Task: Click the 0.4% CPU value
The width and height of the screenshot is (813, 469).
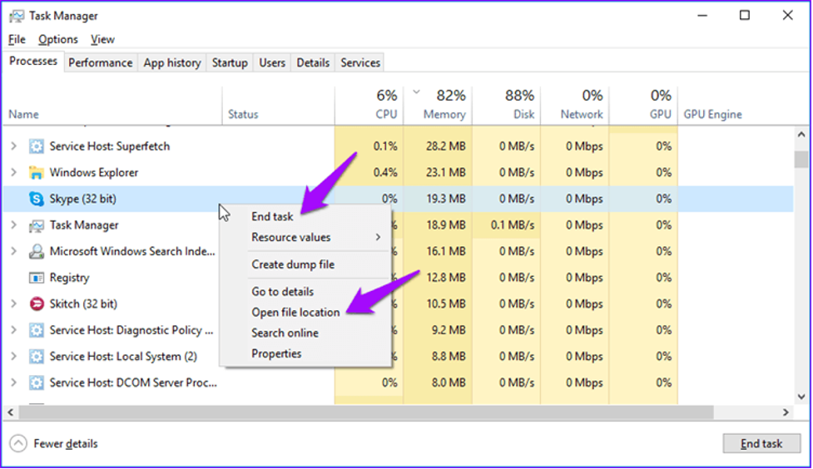Action: [x=385, y=173]
